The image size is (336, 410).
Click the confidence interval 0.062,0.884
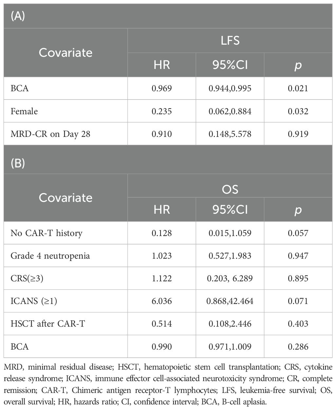tap(230, 111)
